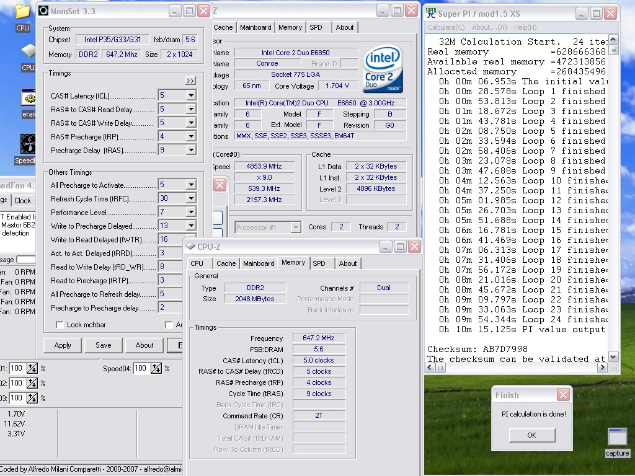The width and height of the screenshot is (635, 476).
Task: Open the Precharge Delay (tRAS) dropdown
Action: [191, 150]
